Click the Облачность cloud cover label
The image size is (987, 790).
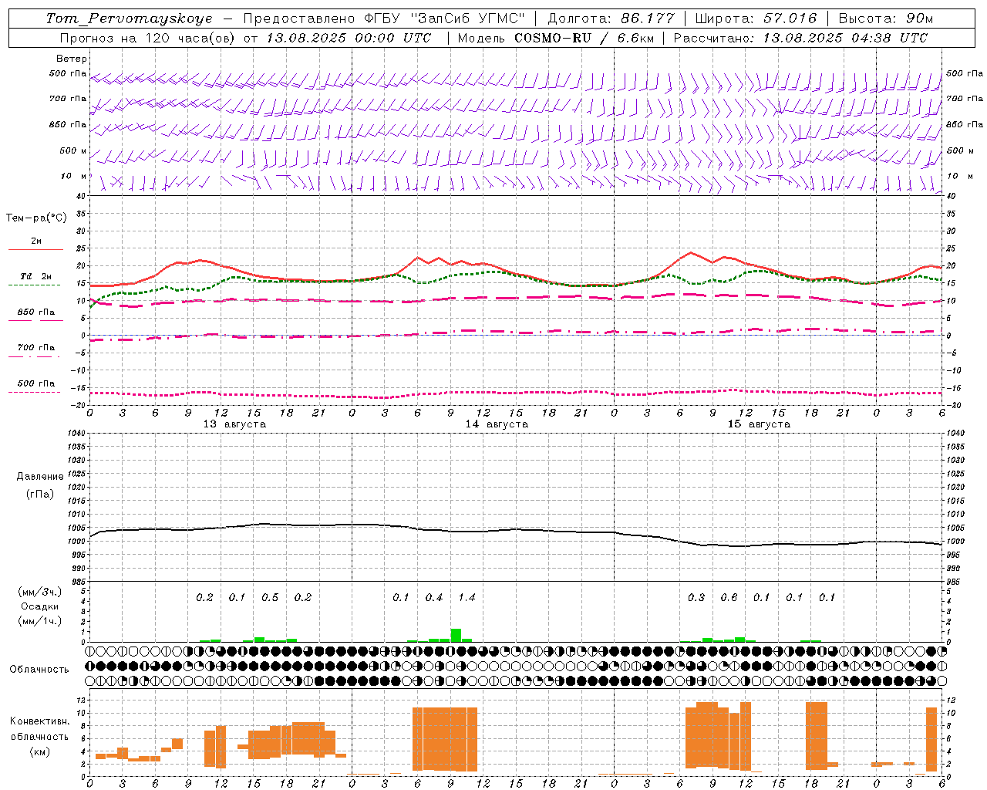[x=39, y=670]
